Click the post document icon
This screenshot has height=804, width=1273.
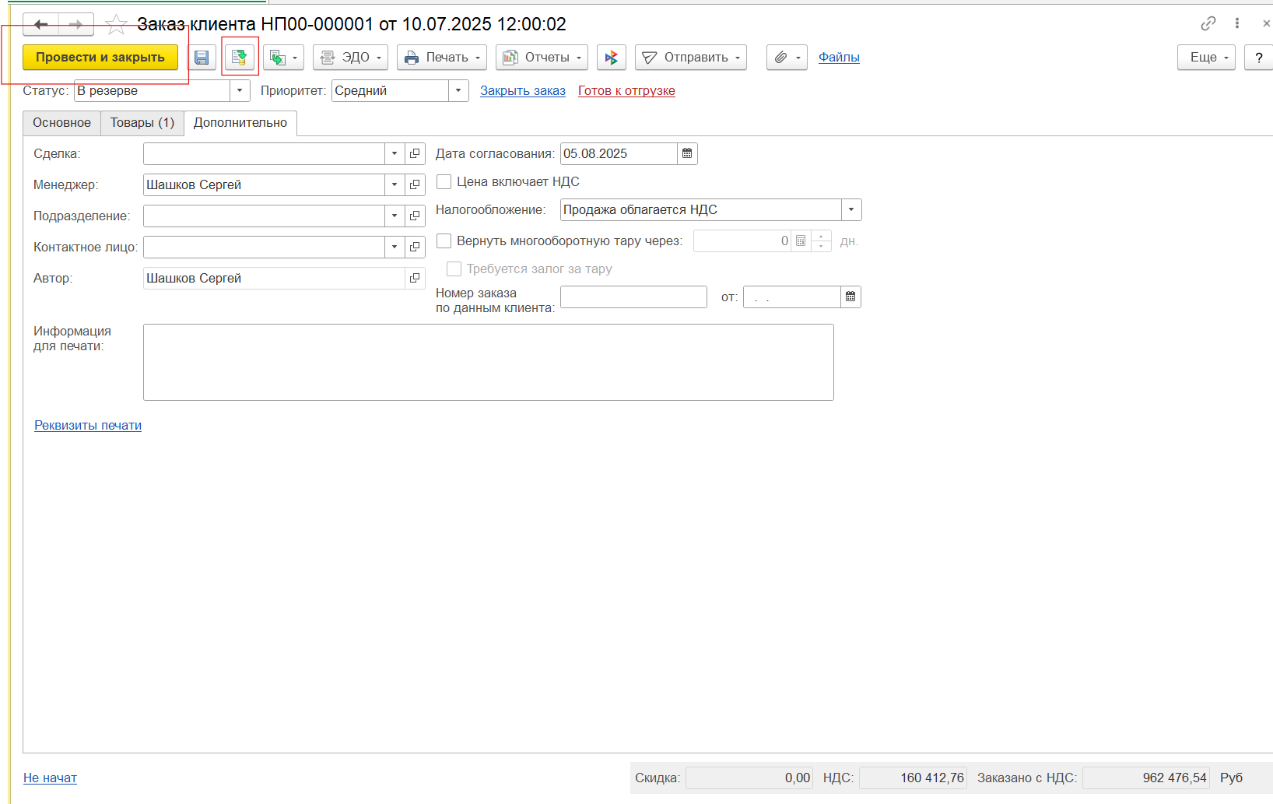click(x=240, y=58)
